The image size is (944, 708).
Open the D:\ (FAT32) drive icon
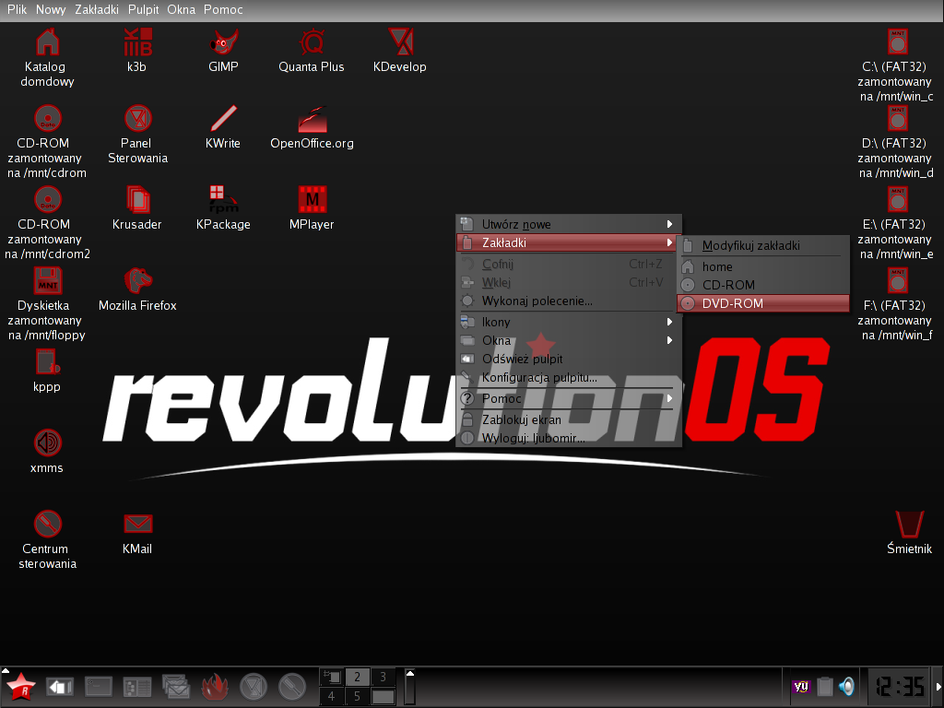[x=898, y=119]
